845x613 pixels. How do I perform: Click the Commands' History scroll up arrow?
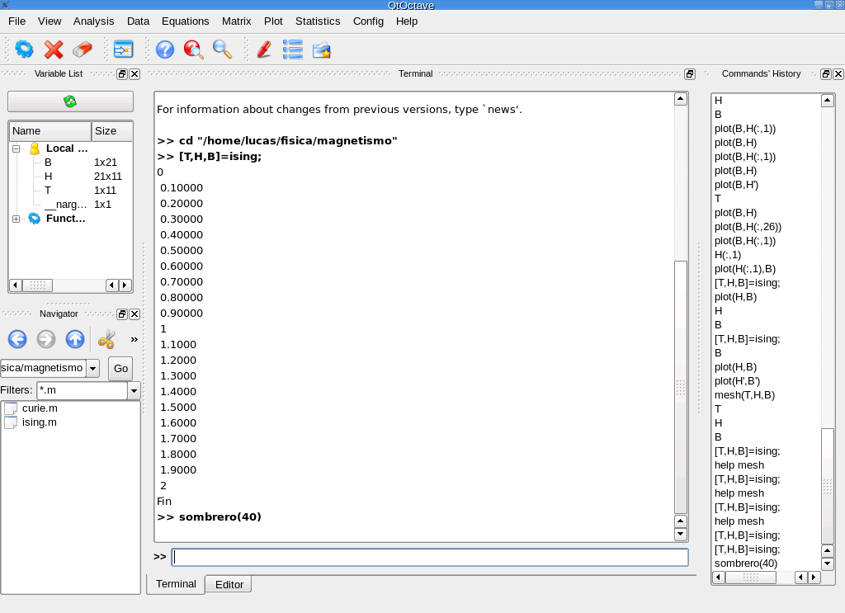pos(828,101)
